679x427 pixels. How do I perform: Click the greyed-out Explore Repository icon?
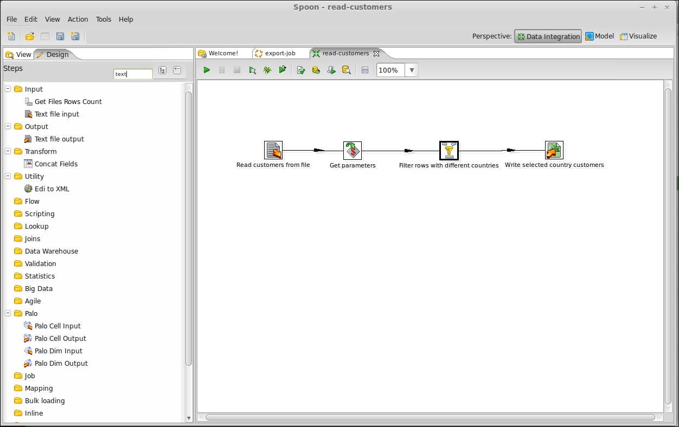(x=45, y=36)
